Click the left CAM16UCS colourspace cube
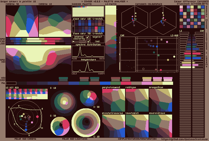Screen dimensions: 209x141 click(x=135, y=20)
